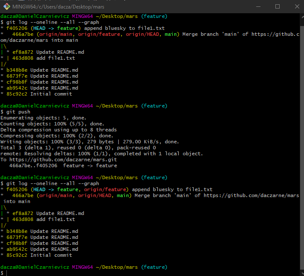Click the 'git push' command text
The image size is (304, 276).
tap(18, 112)
